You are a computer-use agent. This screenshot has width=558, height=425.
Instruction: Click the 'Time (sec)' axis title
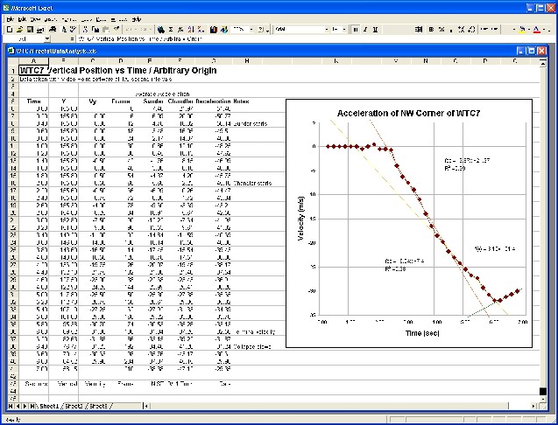(x=422, y=333)
